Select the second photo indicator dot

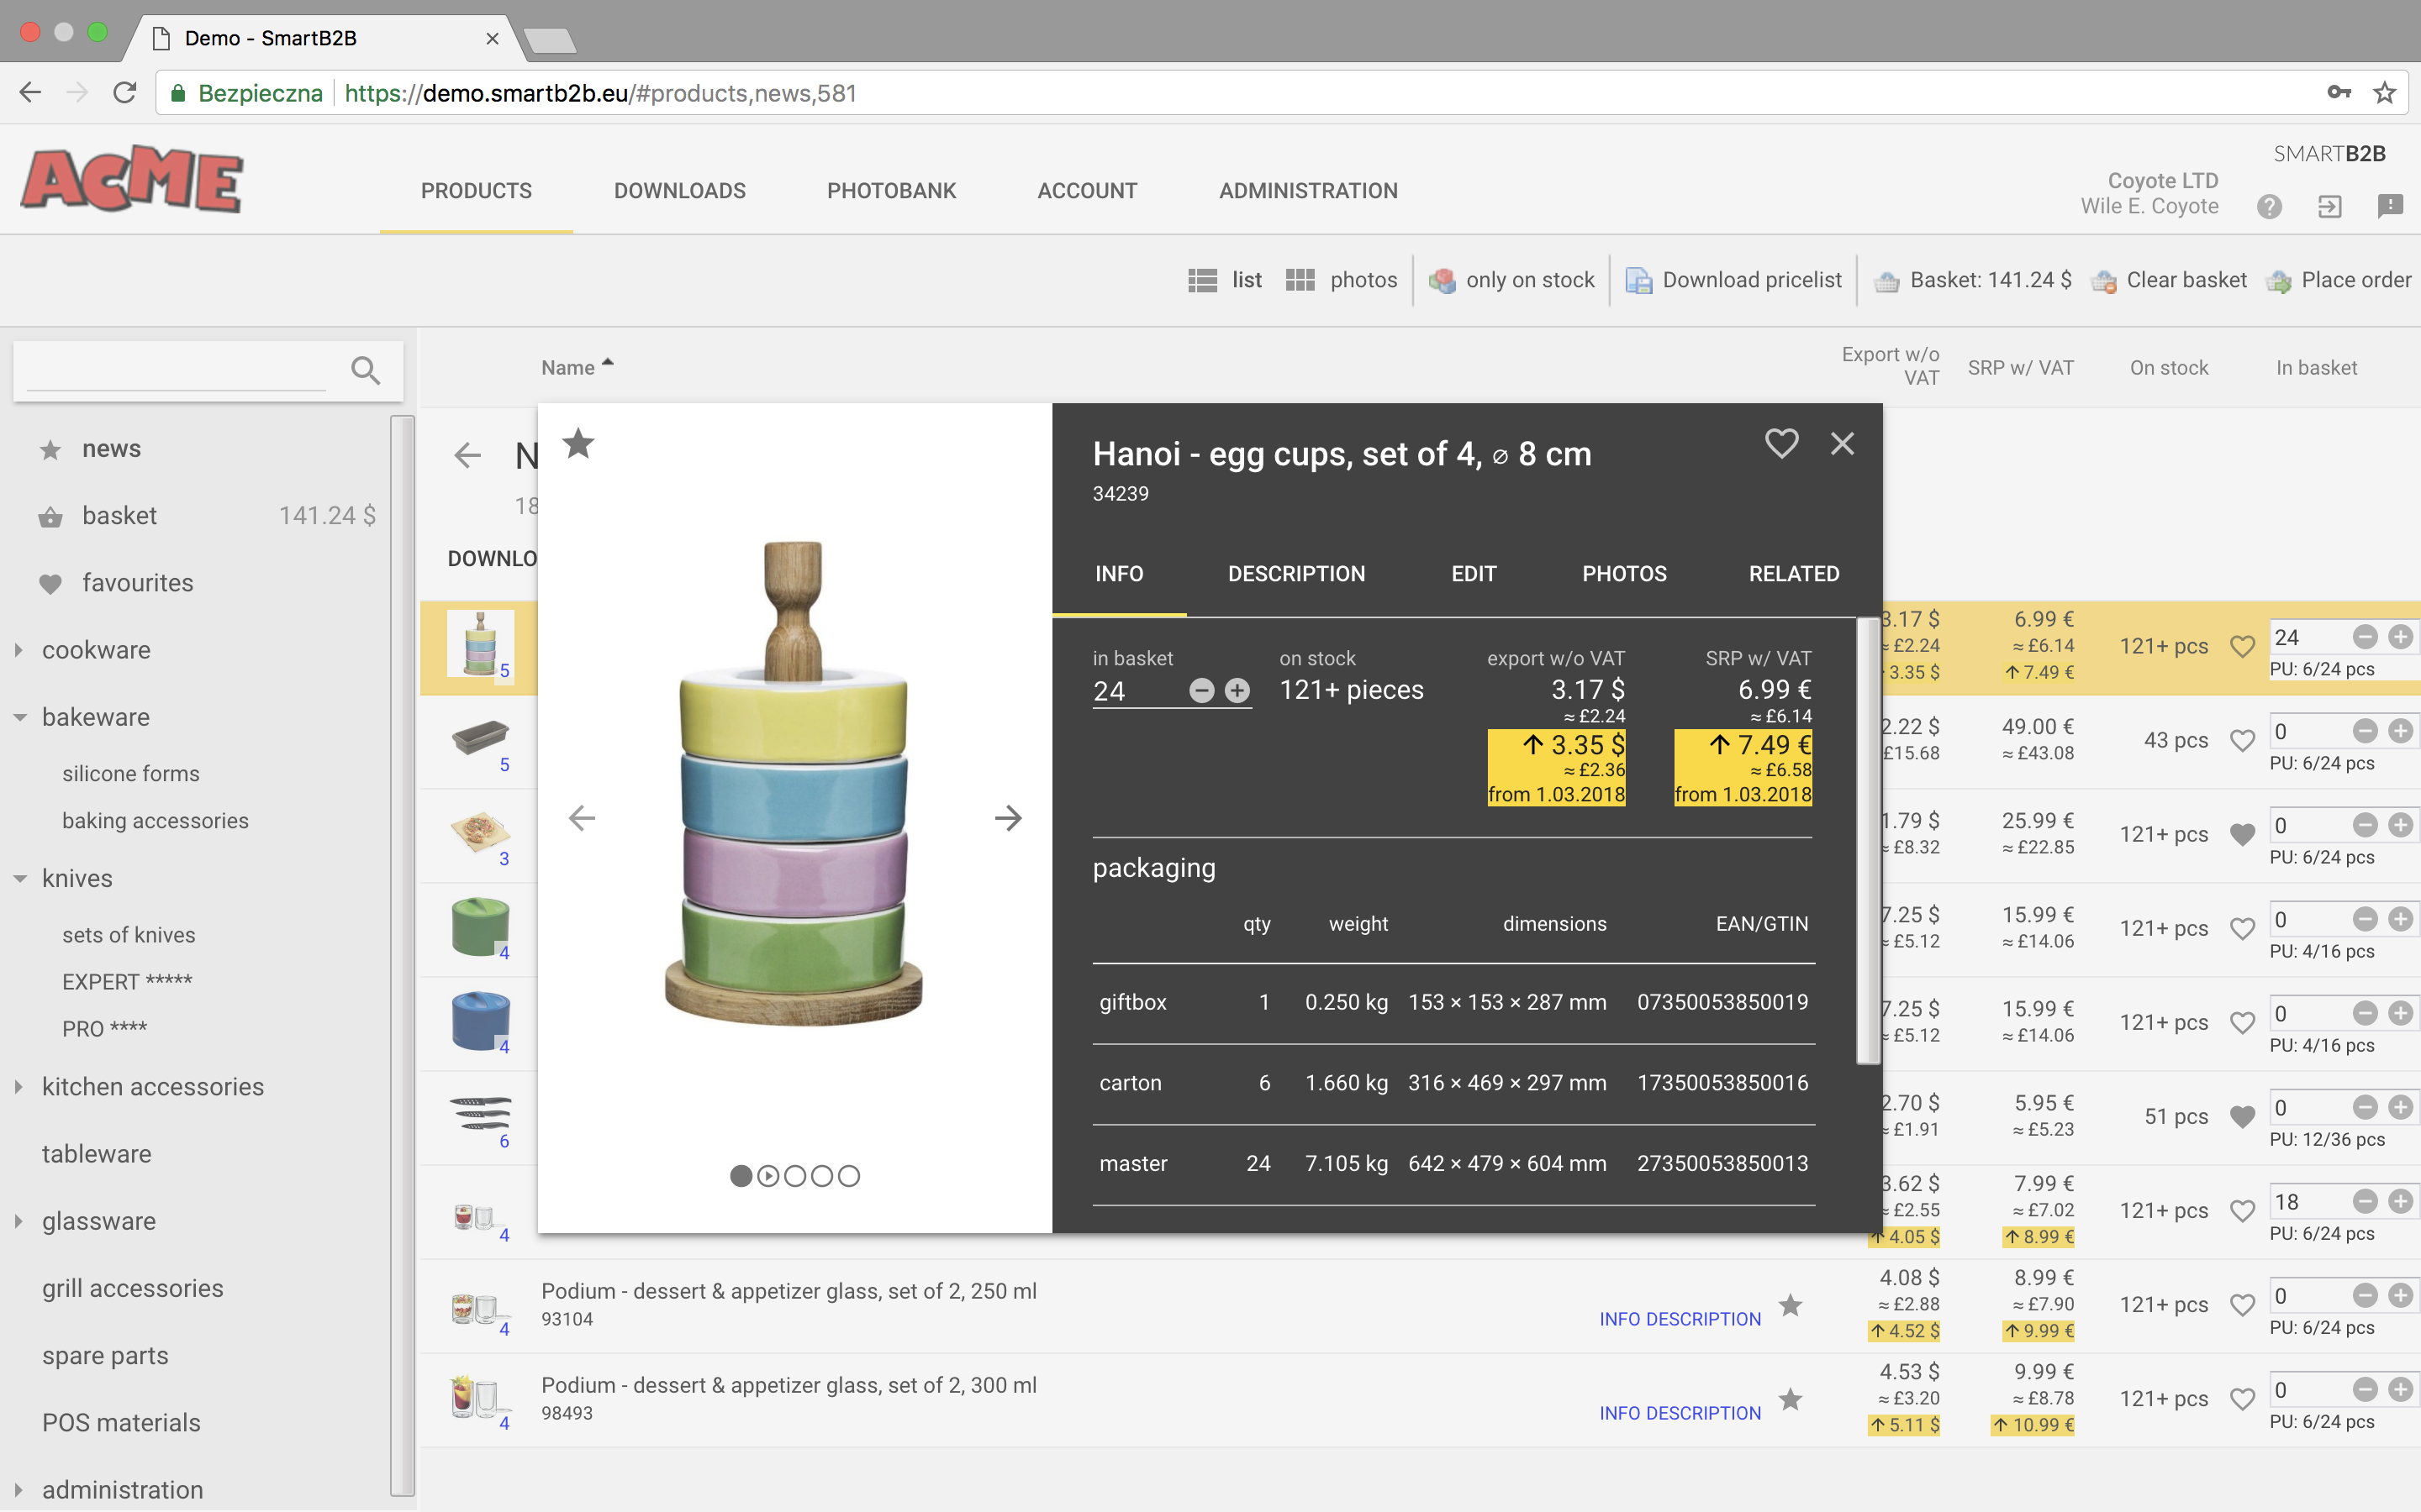pos(767,1176)
